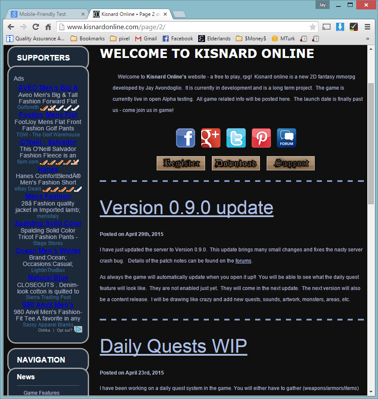The height and width of the screenshot is (399, 378).
Task: Open the Quality Assurance bookmark
Action: point(36,39)
